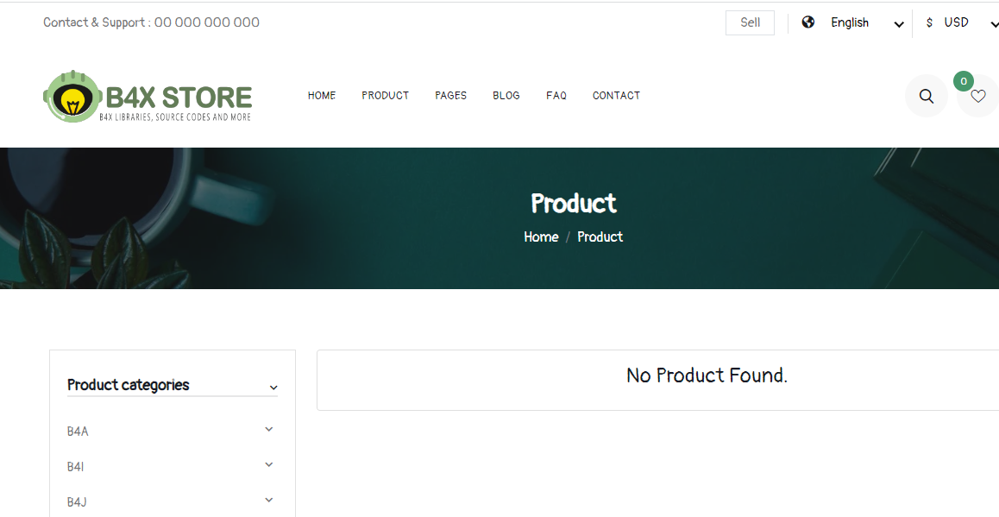Viewport: 999px width, 517px height.
Task: Click the green wishlist count badge
Action: tap(964, 81)
